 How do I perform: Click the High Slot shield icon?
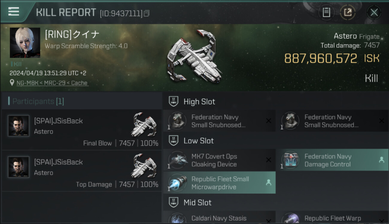click(x=174, y=102)
